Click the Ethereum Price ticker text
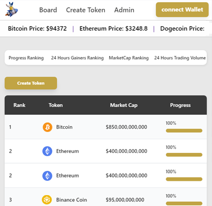Viewport: 212px width, 206px height. (114, 28)
